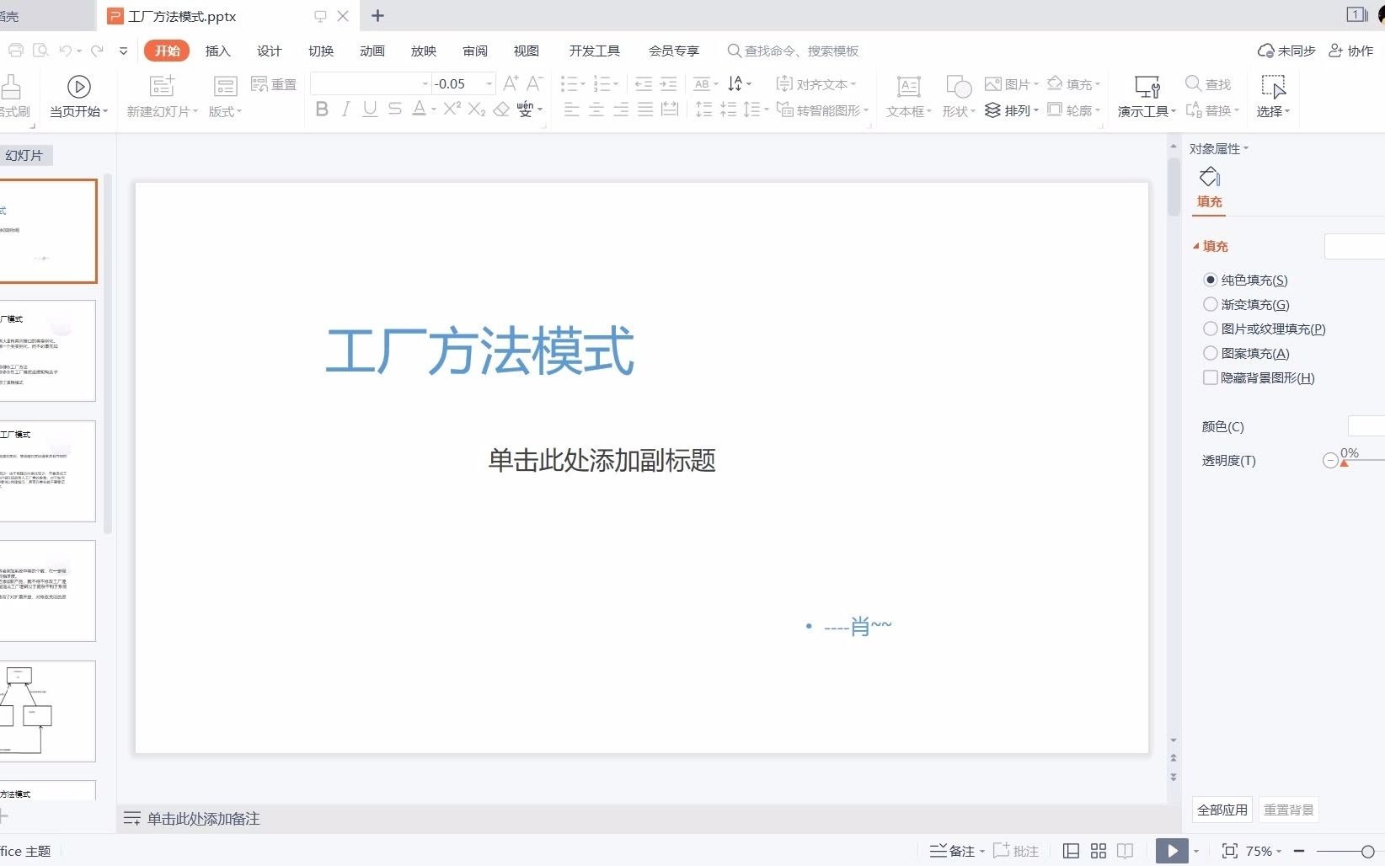Screen dimensions: 1385x866
Task: Click the Superscript X² icon
Action: click(x=452, y=109)
